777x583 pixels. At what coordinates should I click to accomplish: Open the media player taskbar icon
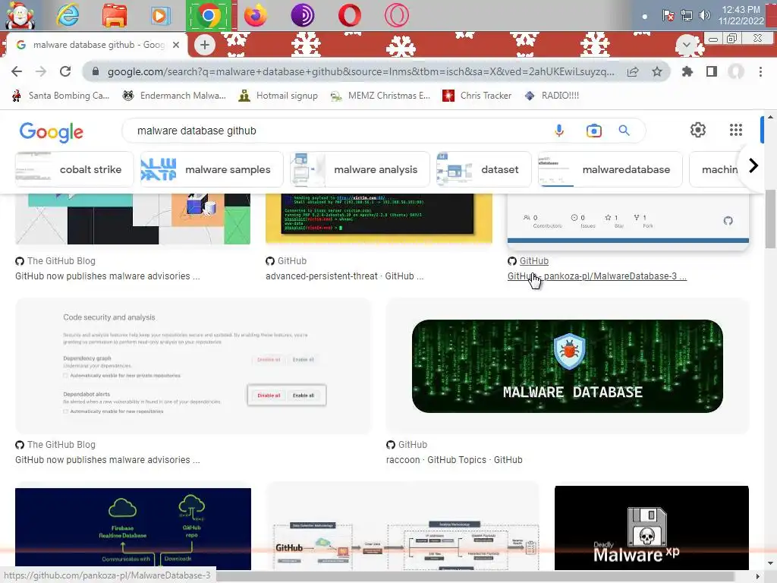point(159,16)
